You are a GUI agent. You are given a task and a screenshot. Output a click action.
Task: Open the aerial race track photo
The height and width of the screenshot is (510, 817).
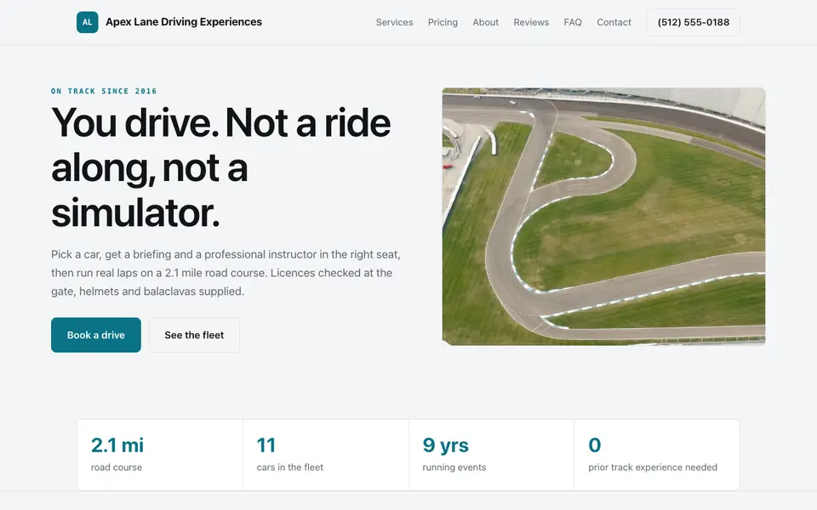604,217
